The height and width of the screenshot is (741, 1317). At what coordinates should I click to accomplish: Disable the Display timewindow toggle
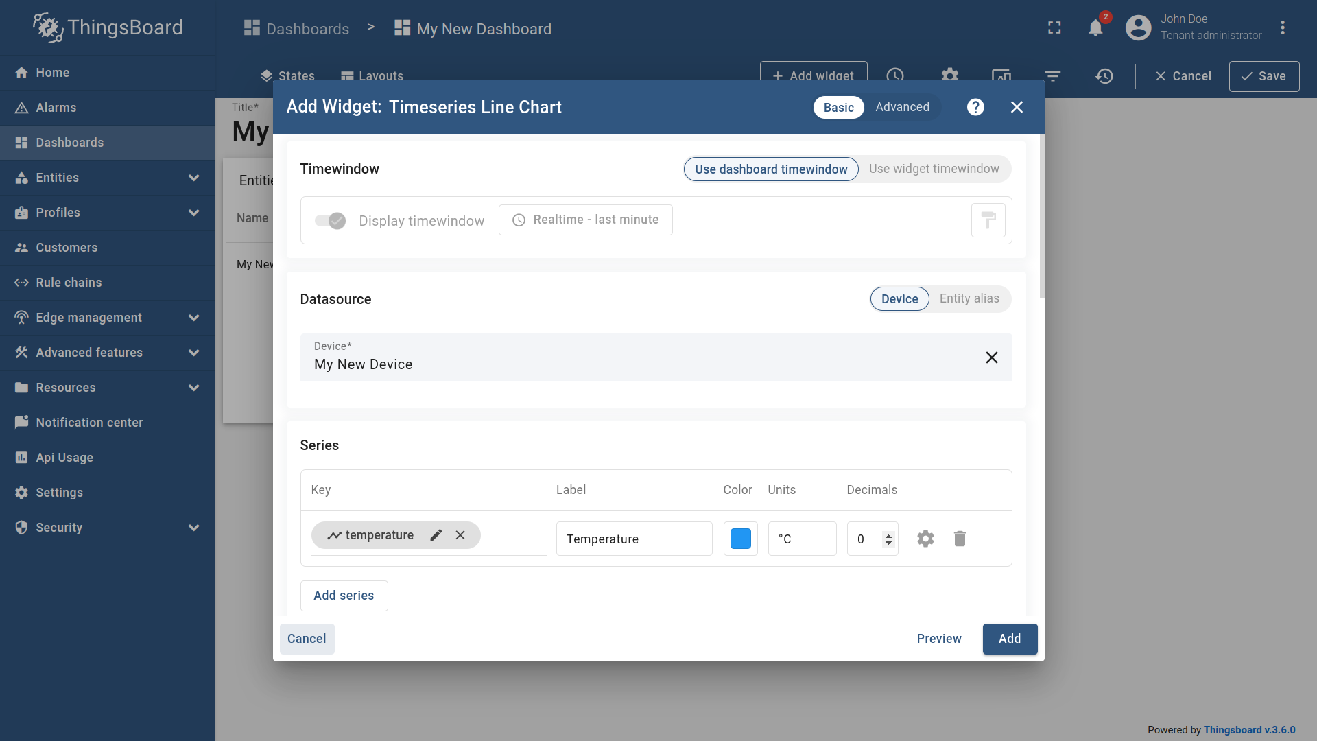point(330,220)
